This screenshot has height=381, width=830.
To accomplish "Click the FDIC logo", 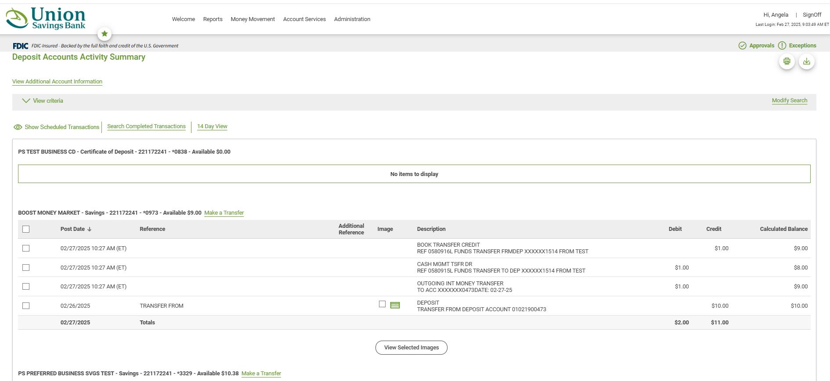I will 21,46.
